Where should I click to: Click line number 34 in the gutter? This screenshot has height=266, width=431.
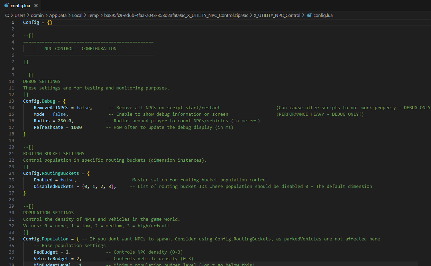click(x=12, y=239)
